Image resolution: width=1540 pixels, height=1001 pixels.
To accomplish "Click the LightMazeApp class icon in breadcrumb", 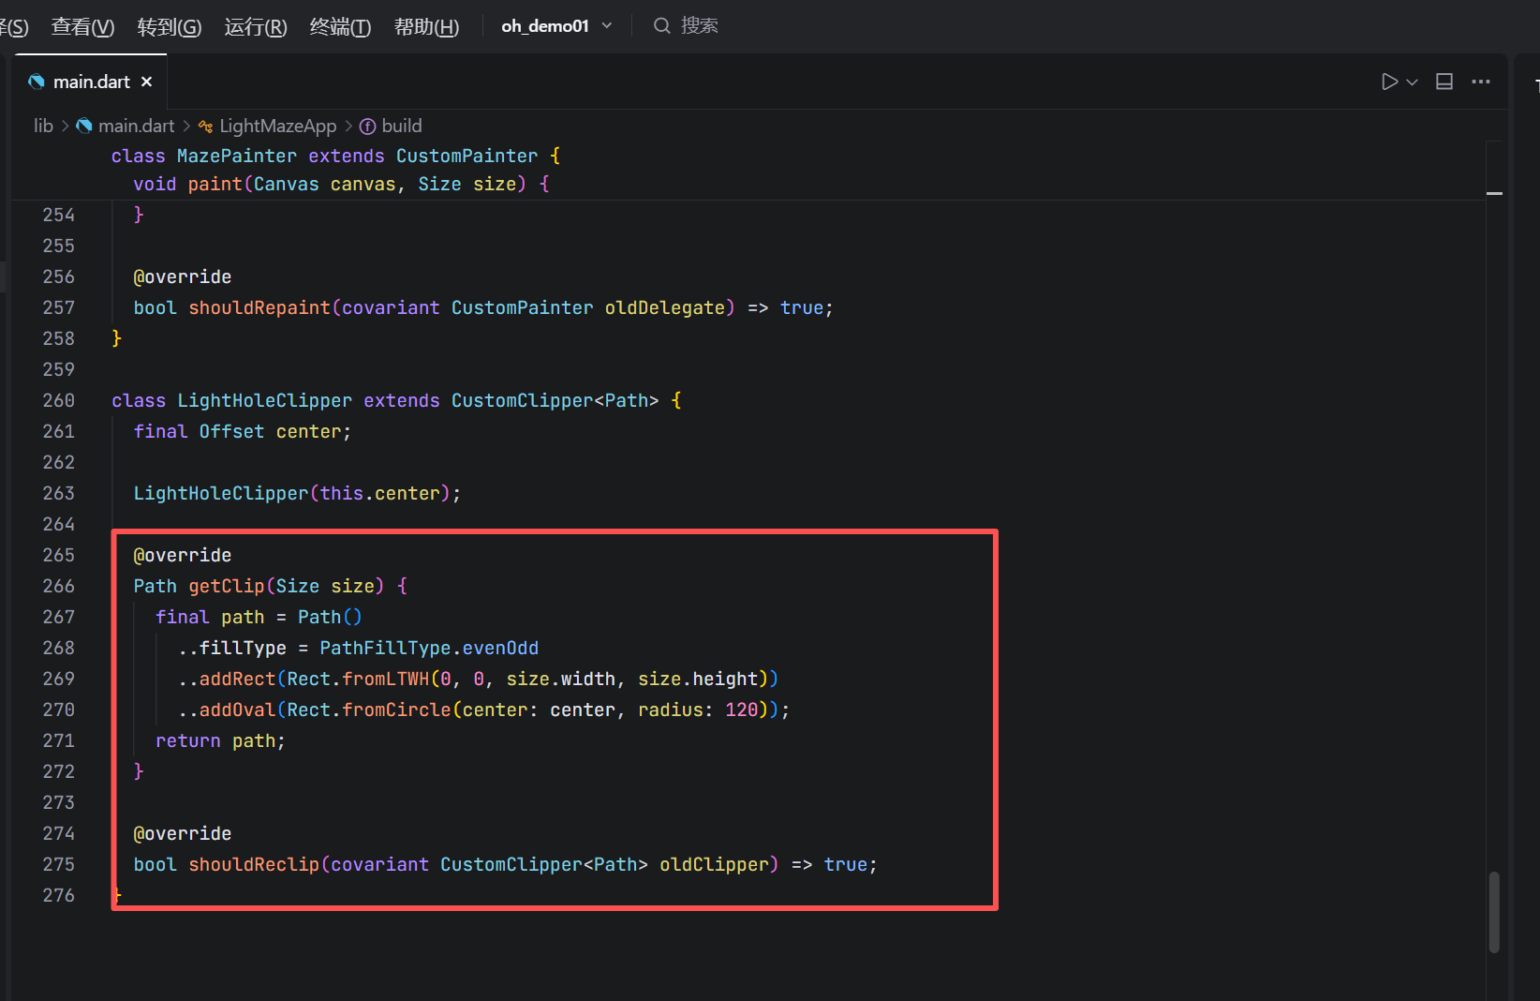I will coord(205,127).
